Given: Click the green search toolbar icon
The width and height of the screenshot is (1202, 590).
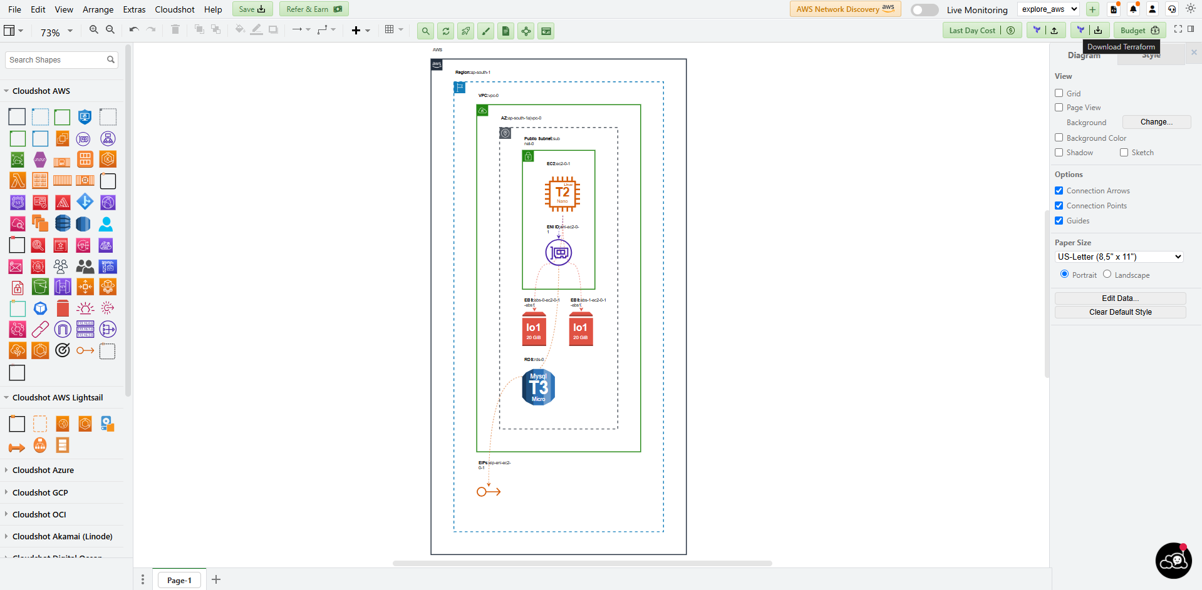Looking at the screenshot, I should [426, 31].
